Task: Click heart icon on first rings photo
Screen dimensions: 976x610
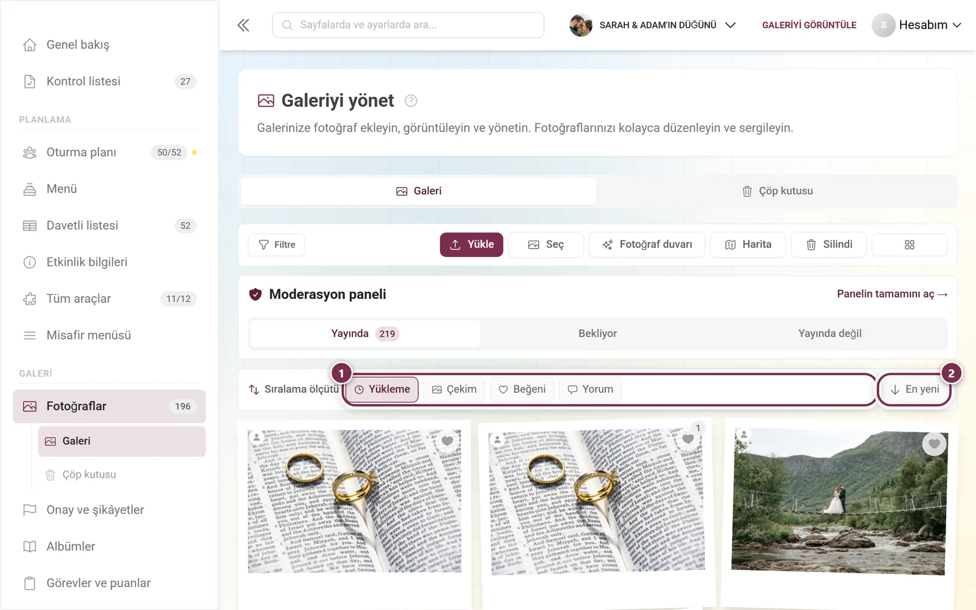Action: pos(447,441)
